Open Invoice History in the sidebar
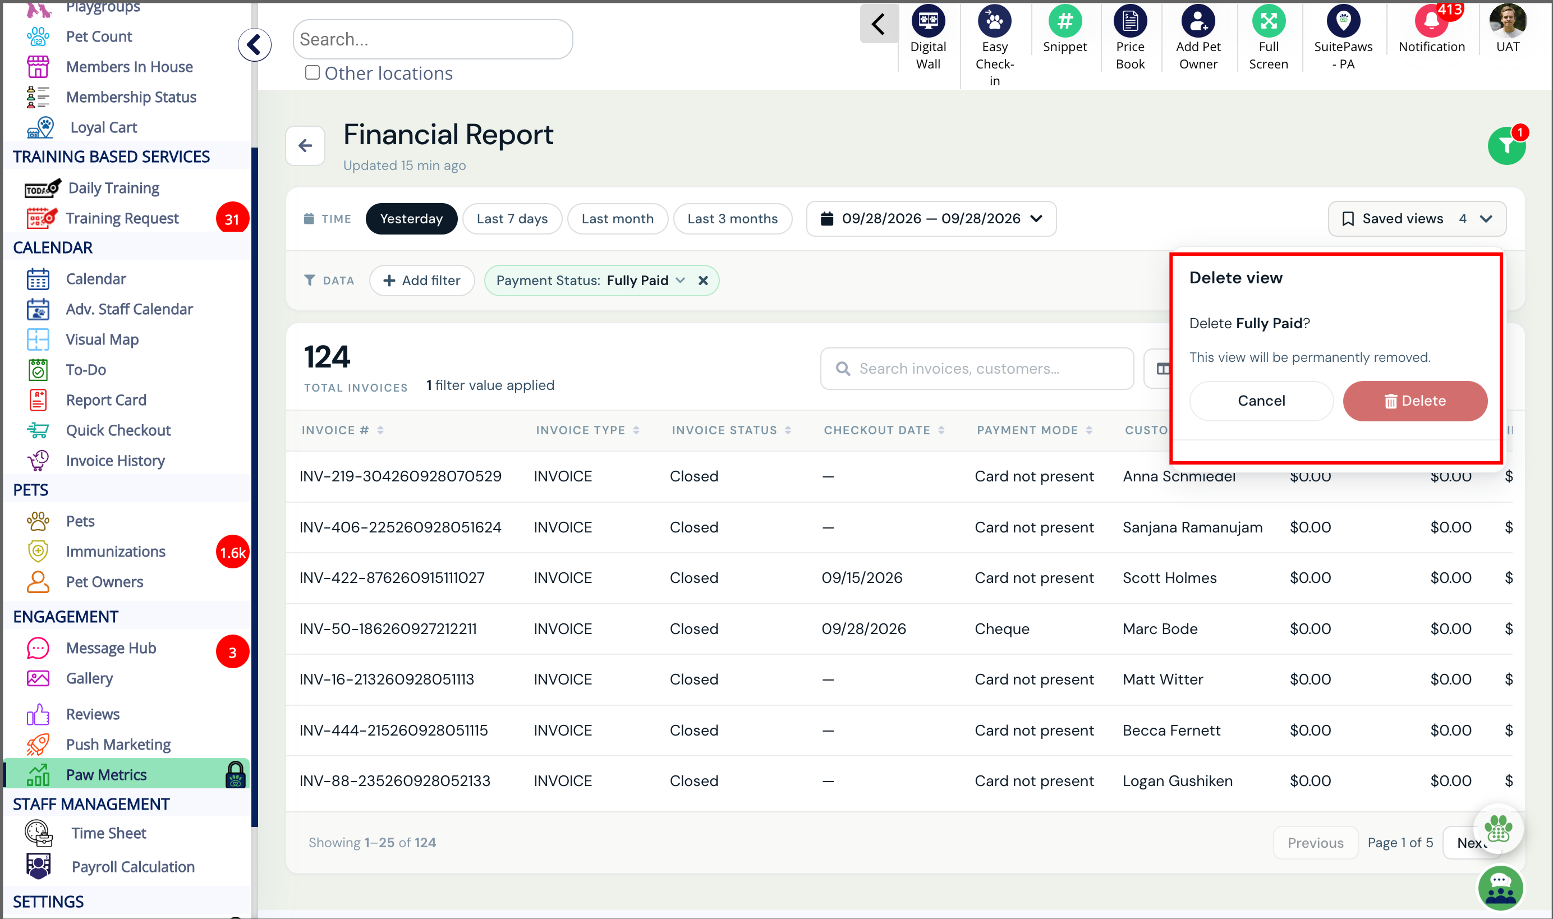 click(115, 461)
